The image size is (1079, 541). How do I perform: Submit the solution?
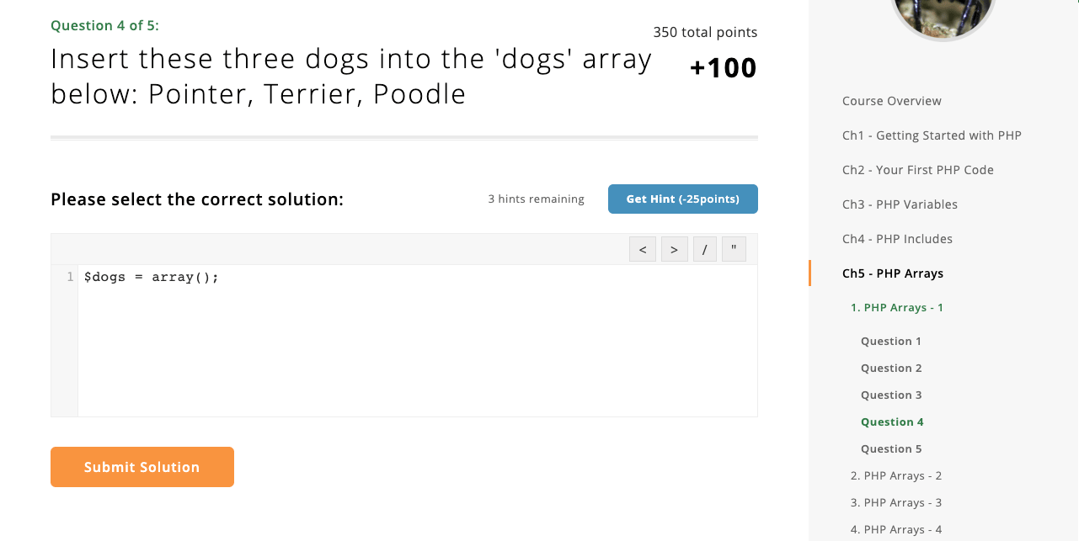[142, 467]
